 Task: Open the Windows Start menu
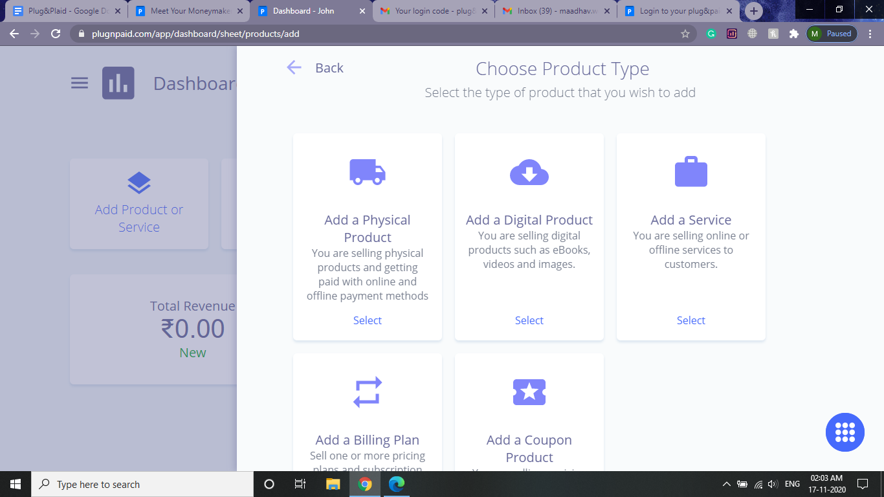16,484
